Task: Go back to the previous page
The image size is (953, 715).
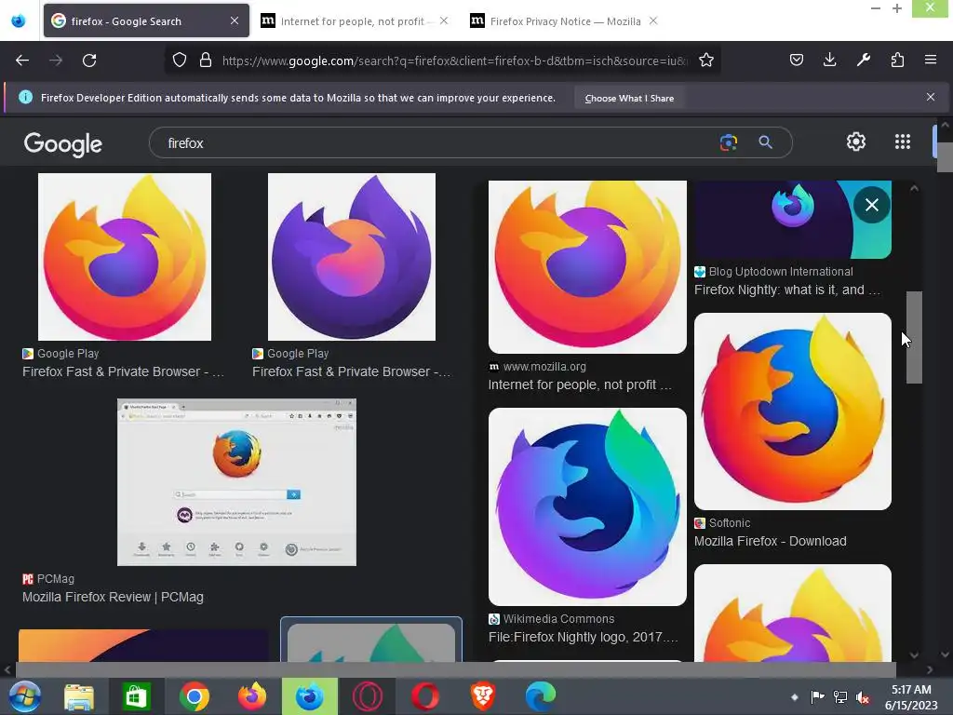Action: click(22, 61)
